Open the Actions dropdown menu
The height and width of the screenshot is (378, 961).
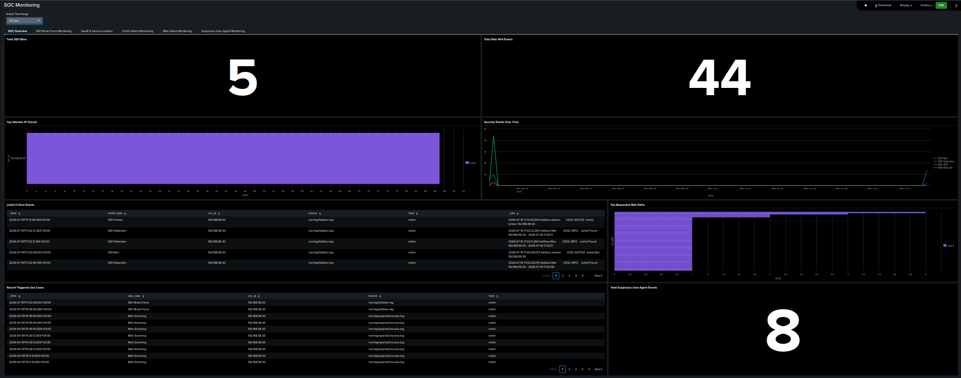tap(926, 5)
